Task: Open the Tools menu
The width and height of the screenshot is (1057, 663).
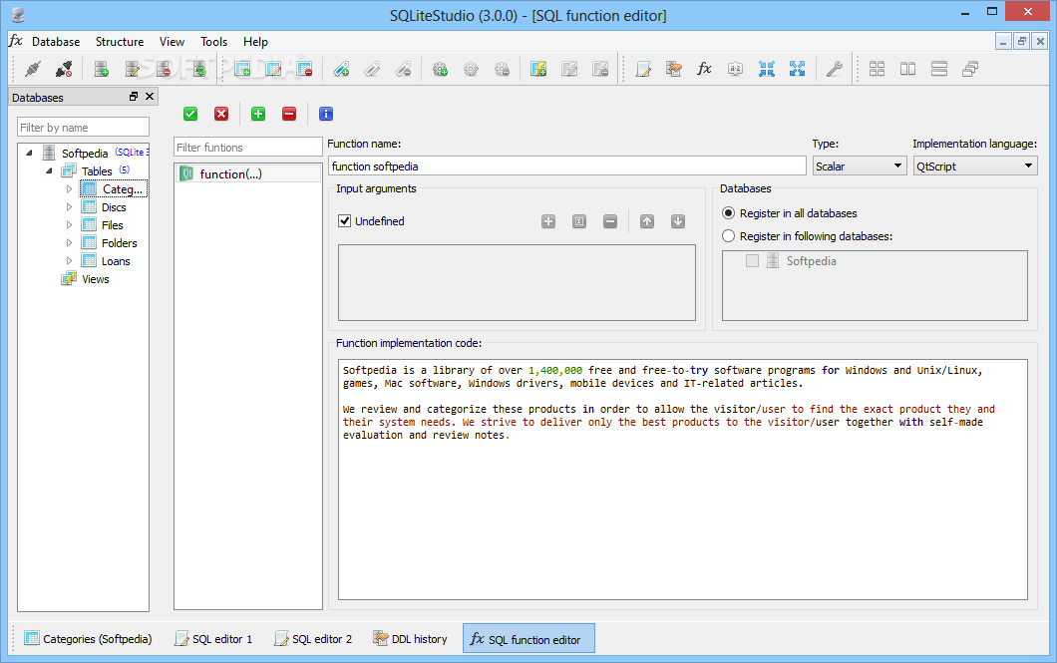Action: 213,42
